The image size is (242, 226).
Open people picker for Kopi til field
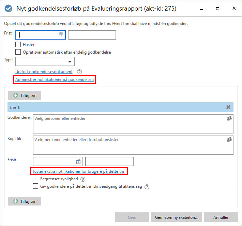click(x=229, y=139)
